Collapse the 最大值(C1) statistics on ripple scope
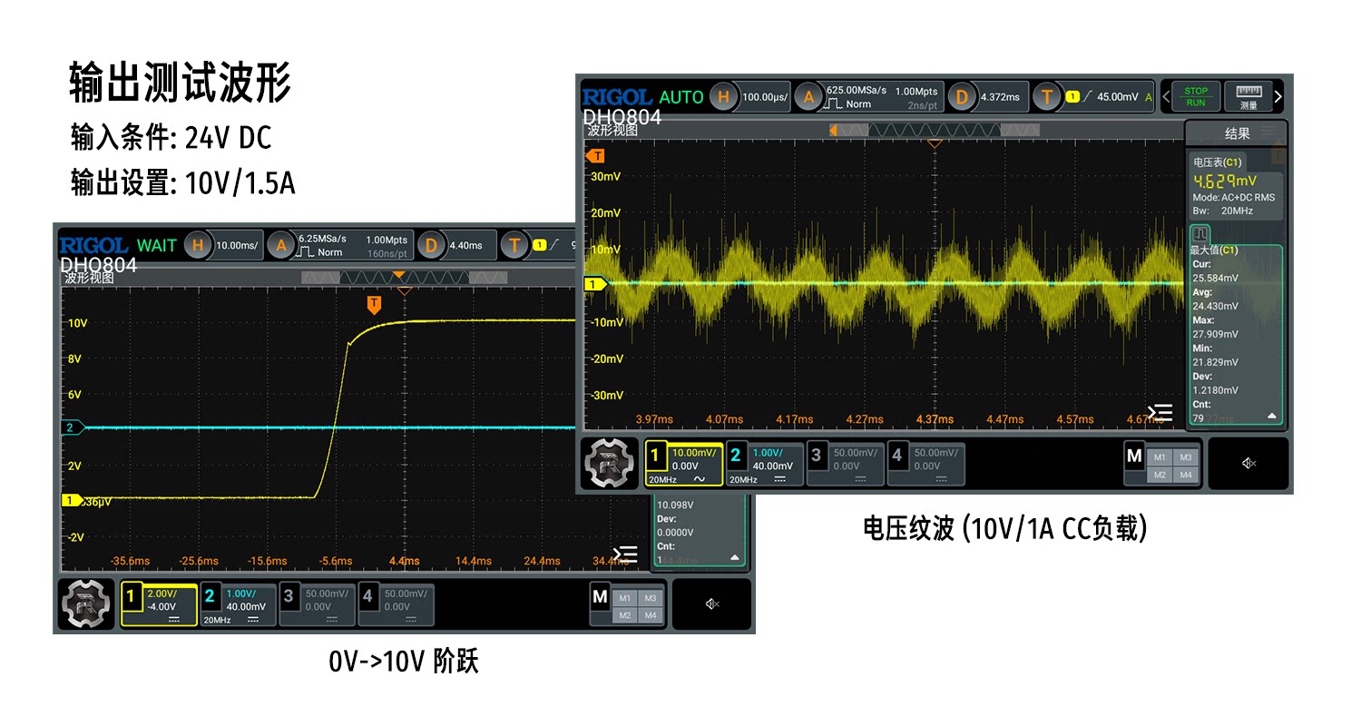This screenshot has width=1361, height=726. (1271, 417)
